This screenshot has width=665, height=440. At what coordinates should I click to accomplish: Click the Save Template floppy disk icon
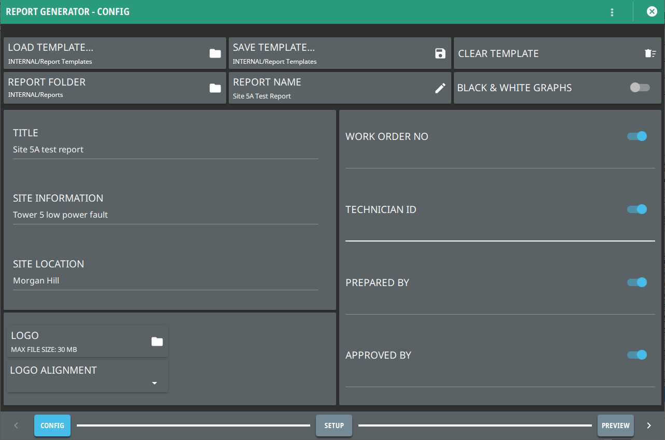440,53
